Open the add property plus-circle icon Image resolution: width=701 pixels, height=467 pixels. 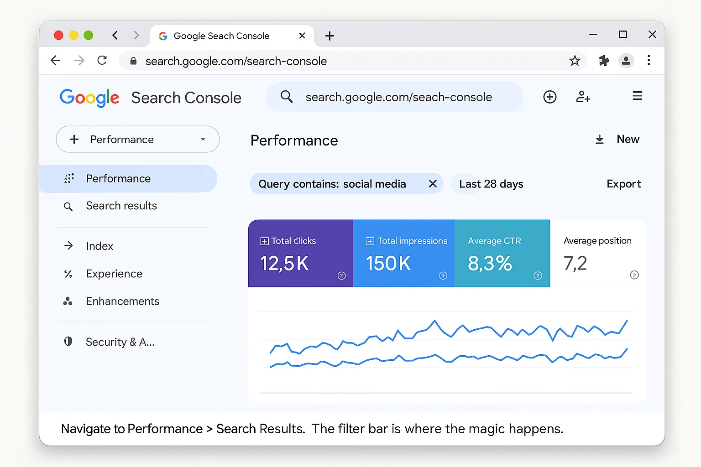coord(549,97)
